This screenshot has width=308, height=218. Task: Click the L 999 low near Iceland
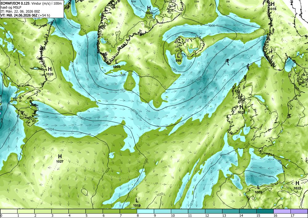[x=178, y=58]
